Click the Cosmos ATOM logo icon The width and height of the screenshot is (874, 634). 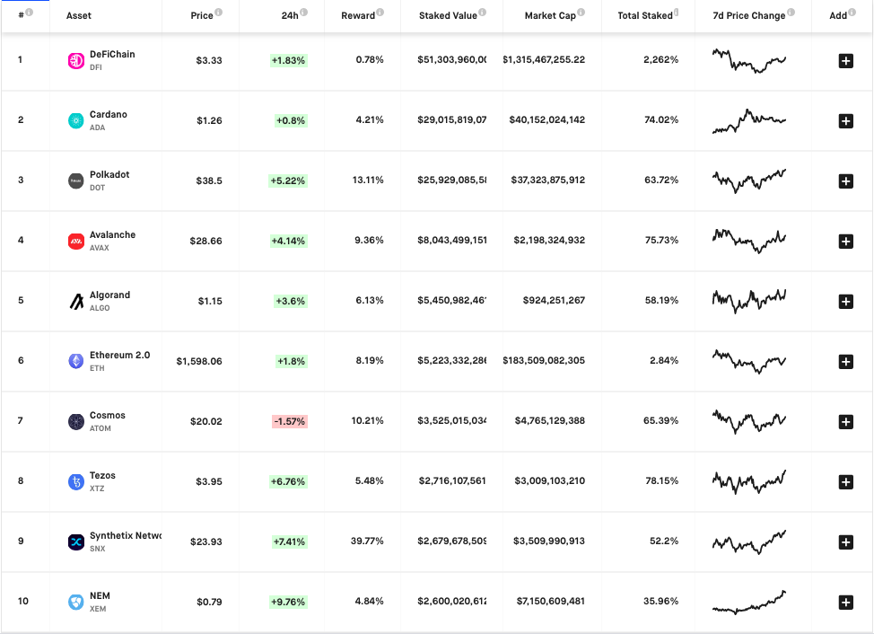pos(76,421)
